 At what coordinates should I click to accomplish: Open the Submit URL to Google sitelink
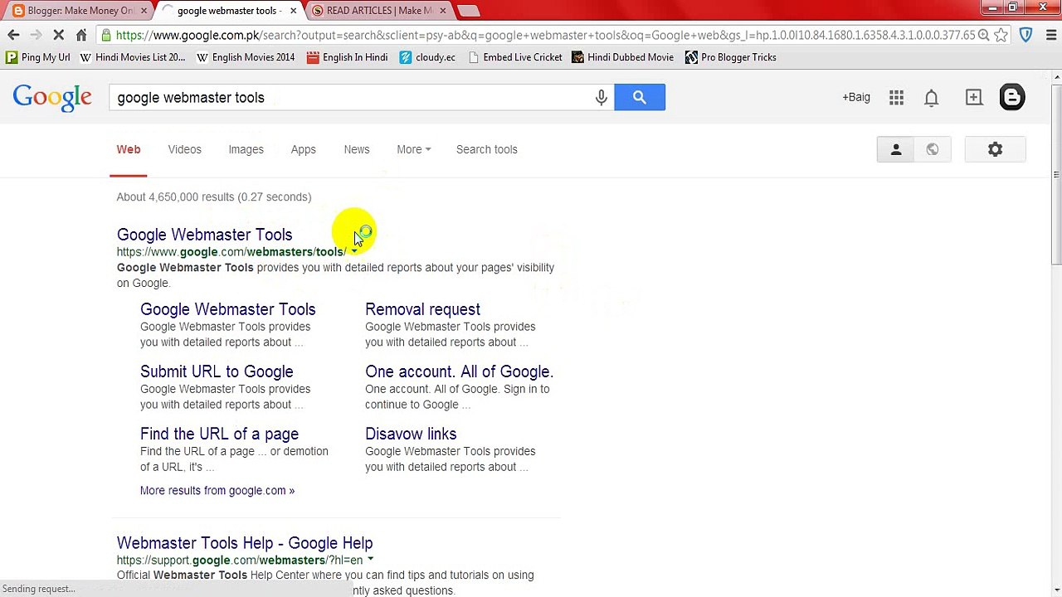tap(217, 371)
